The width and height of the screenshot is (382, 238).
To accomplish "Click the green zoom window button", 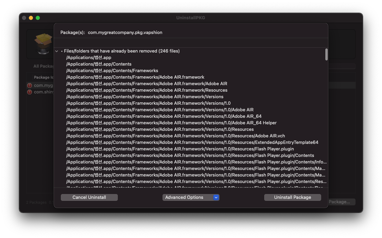I will point(38,18).
